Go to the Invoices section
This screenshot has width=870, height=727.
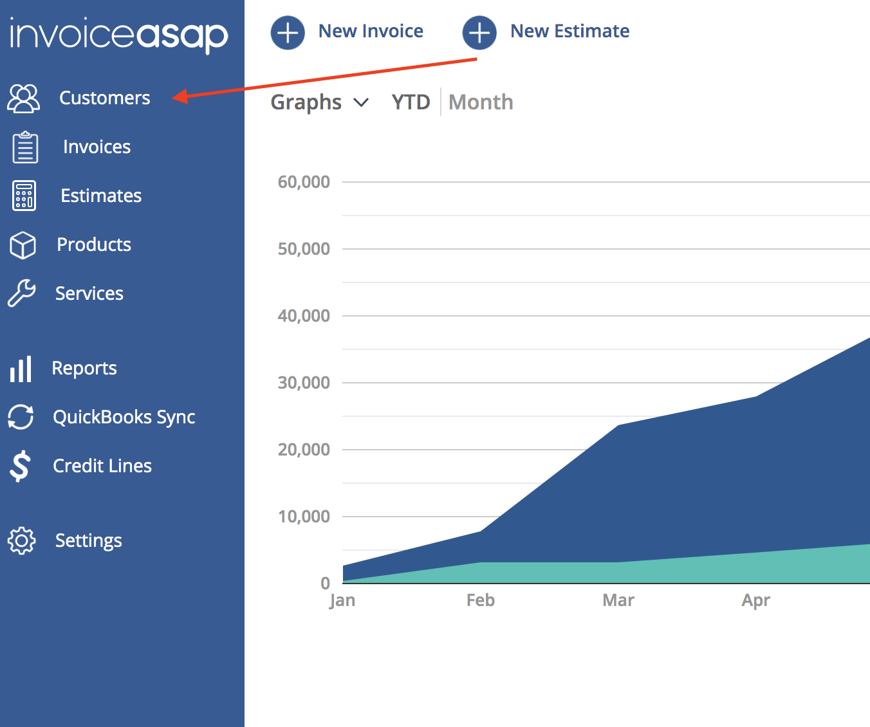(97, 147)
